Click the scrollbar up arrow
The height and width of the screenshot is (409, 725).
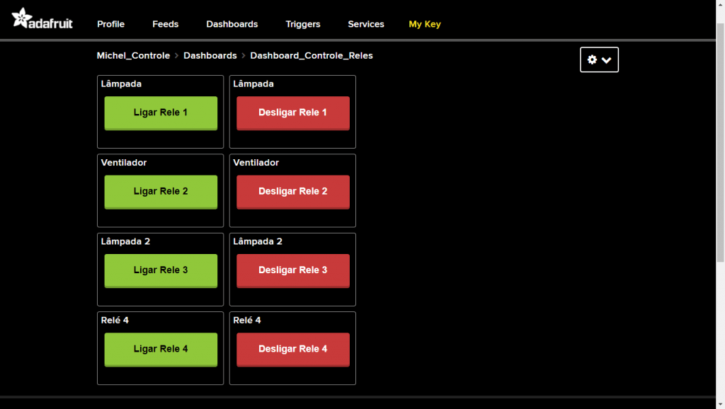(x=720, y=4)
